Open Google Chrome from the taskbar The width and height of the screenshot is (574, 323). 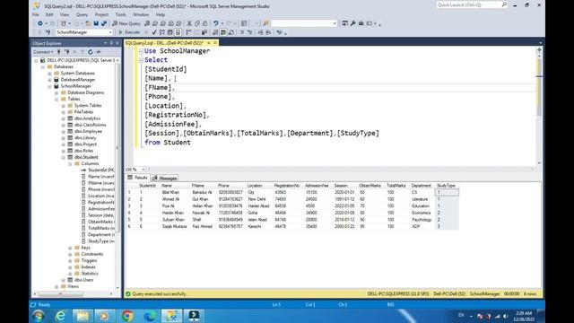(x=127, y=316)
